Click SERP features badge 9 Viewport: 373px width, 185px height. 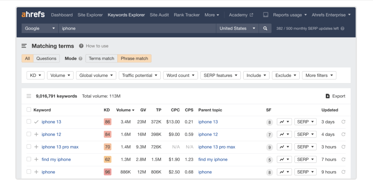270,148
